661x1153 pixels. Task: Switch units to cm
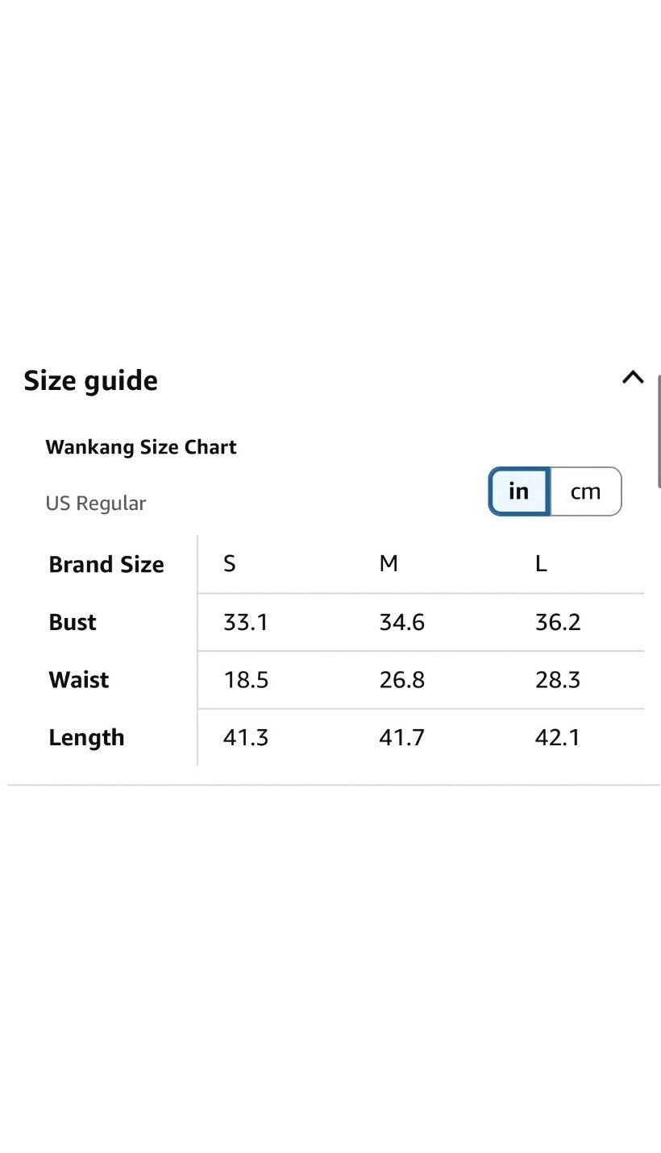click(586, 491)
